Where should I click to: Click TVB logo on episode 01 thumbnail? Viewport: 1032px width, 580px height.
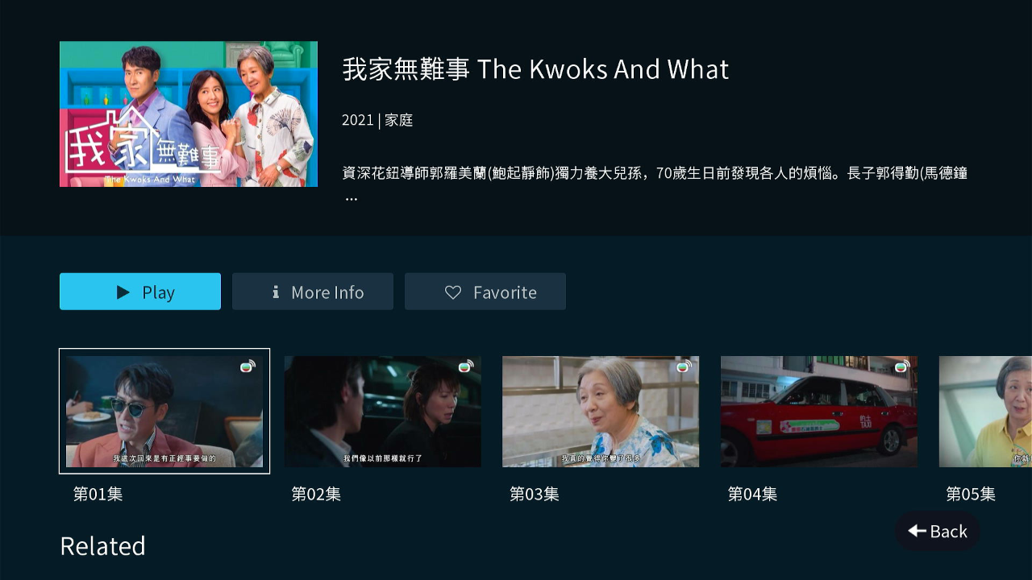(x=248, y=366)
